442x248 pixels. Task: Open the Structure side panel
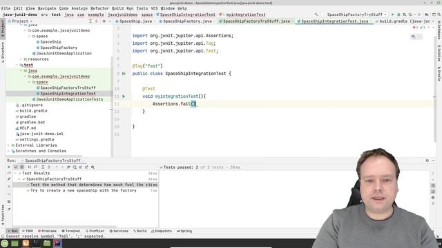(x=3, y=52)
